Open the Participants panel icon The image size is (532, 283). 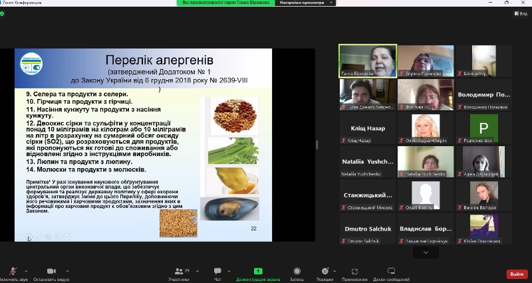coord(179,271)
